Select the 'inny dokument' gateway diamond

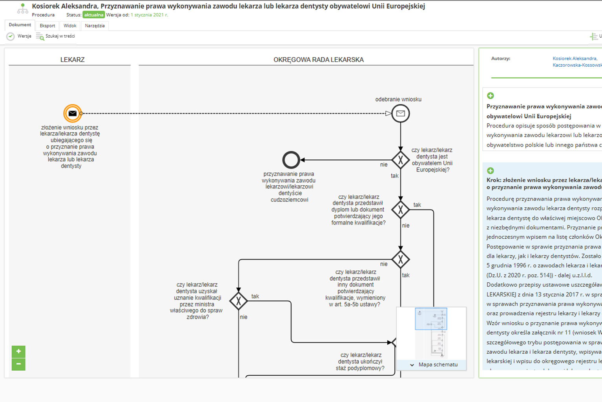pos(400,259)
